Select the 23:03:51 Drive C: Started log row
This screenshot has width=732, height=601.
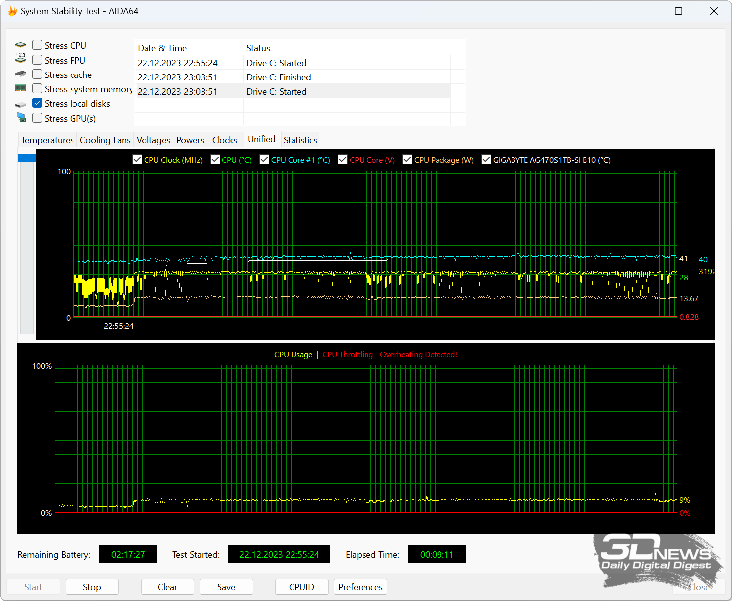coord(293,92)
